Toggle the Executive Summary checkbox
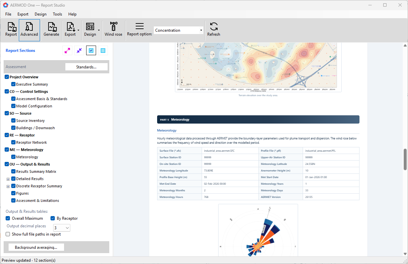The width and height of the screenshot is (408, 264). (x=14, y=84)
